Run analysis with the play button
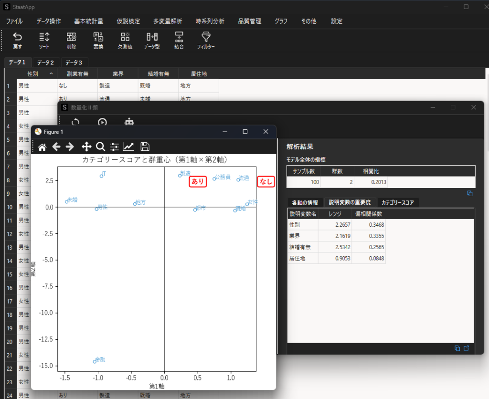Viewport: 489px width, 399px height. tap(102, 122)
